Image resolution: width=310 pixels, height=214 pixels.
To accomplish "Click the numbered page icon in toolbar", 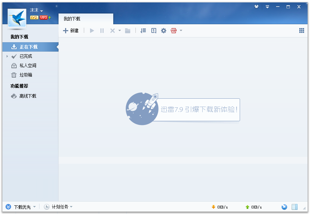I will pyautogui.click(x=154, y=30).
